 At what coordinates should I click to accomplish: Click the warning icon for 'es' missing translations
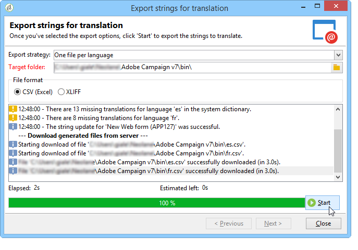(13, 109)
